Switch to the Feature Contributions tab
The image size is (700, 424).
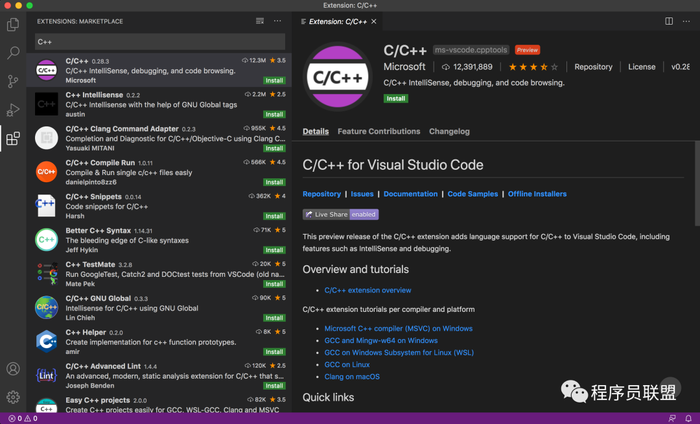click(379, 131)
